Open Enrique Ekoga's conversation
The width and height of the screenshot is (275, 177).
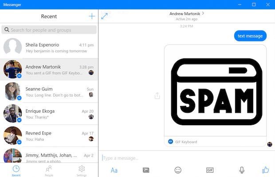(49, 114)
